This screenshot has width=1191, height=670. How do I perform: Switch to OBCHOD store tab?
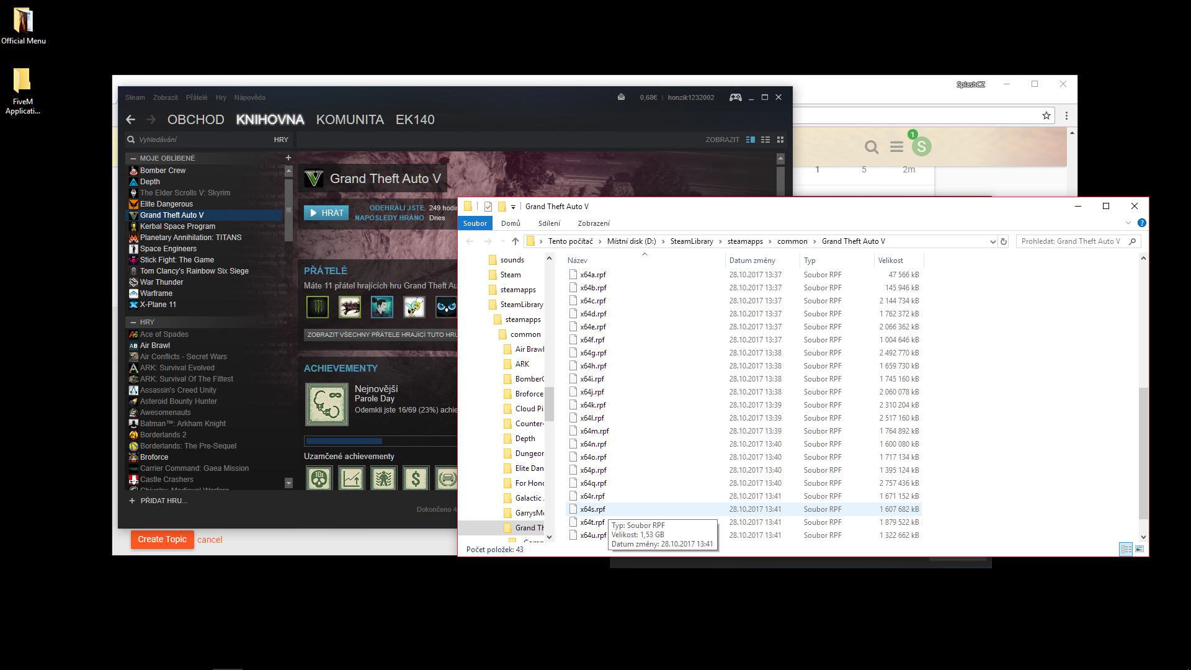[x=196, y=120]
